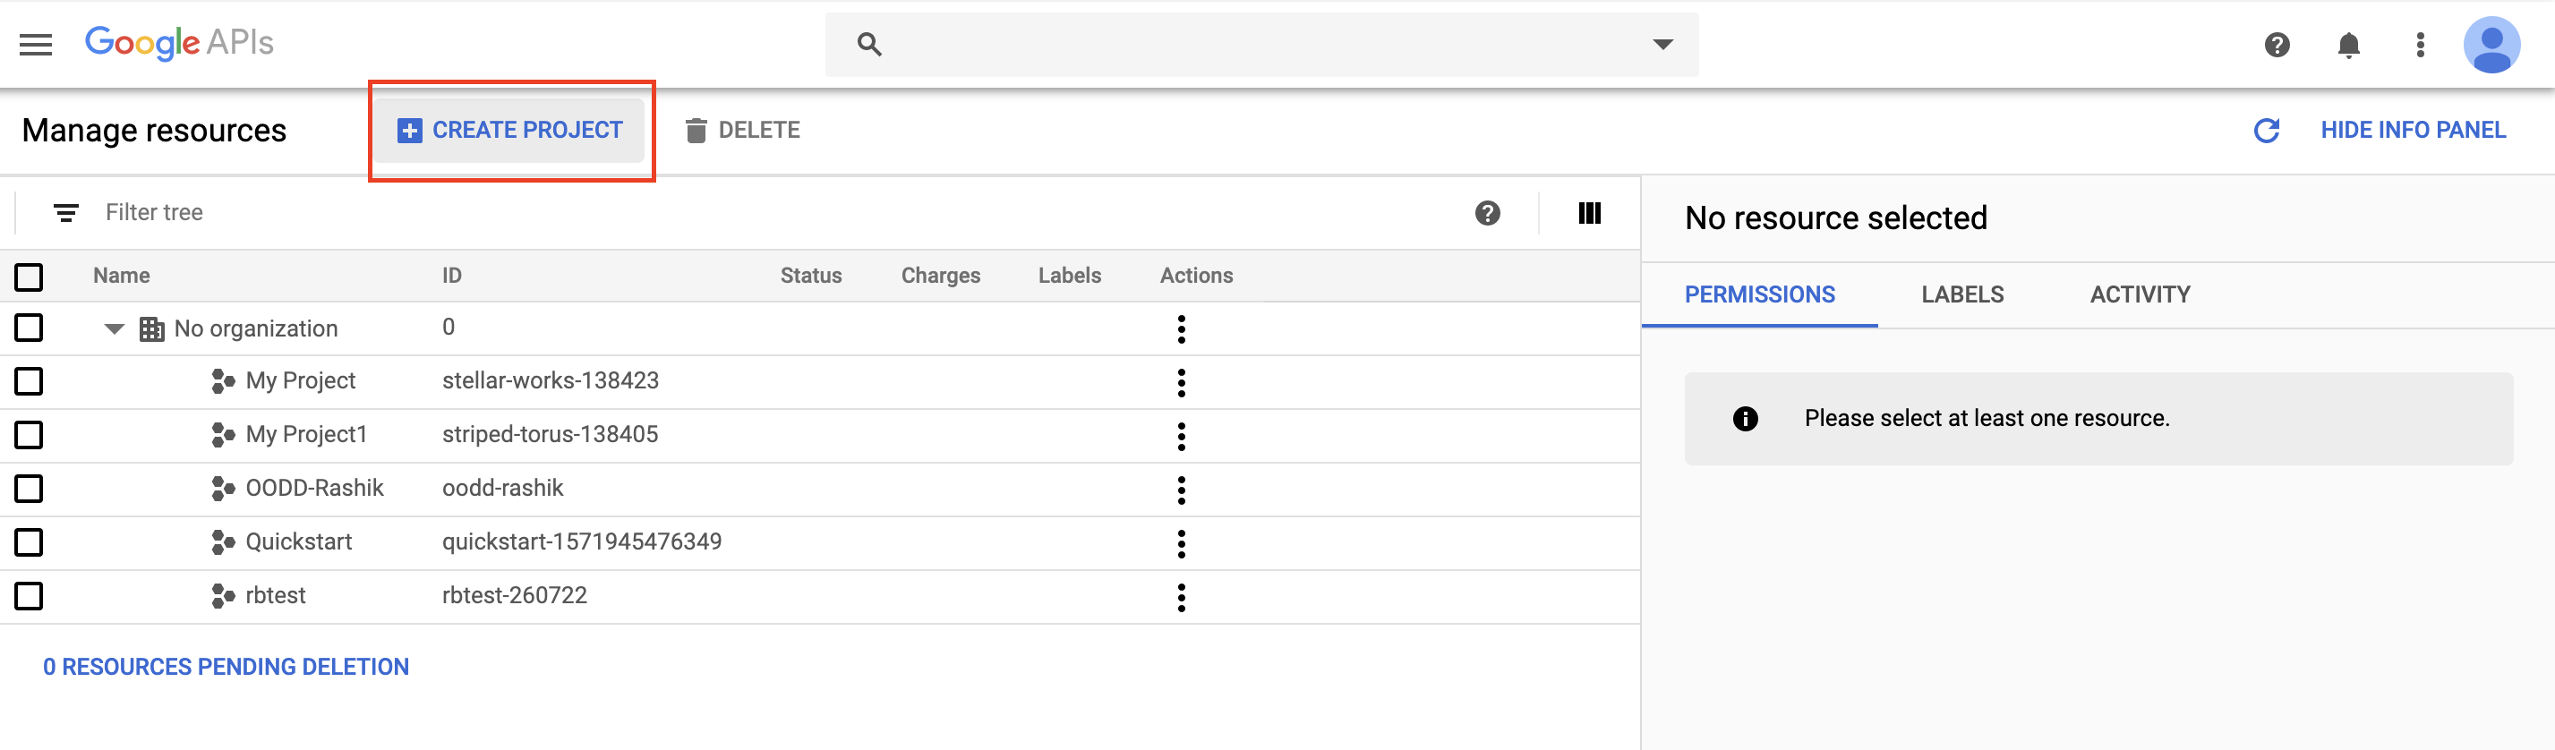Check the No organization checkbox
2555x750 pixels.
[x=29, y=328]
